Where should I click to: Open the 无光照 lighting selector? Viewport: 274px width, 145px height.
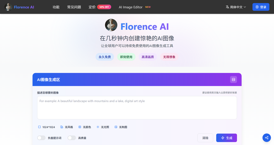[x=103, y=127]
